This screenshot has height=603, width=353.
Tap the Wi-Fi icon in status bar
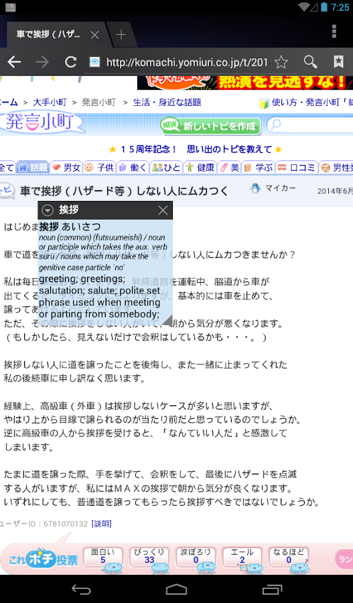[x=304, y=7]
